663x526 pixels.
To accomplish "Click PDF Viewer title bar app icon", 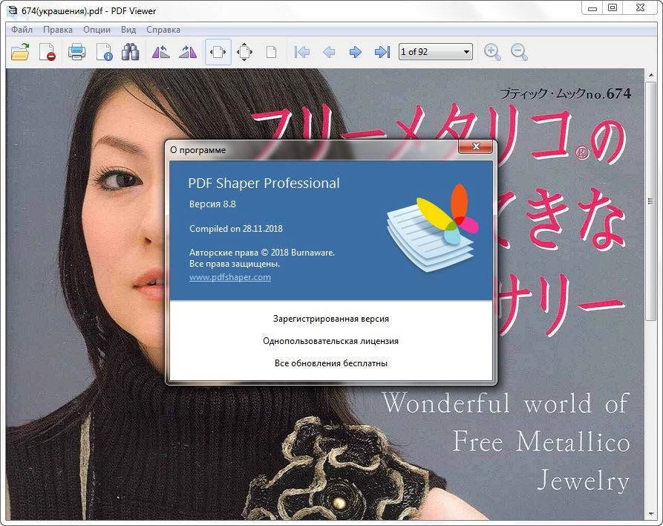I will [x=13, y=10].
